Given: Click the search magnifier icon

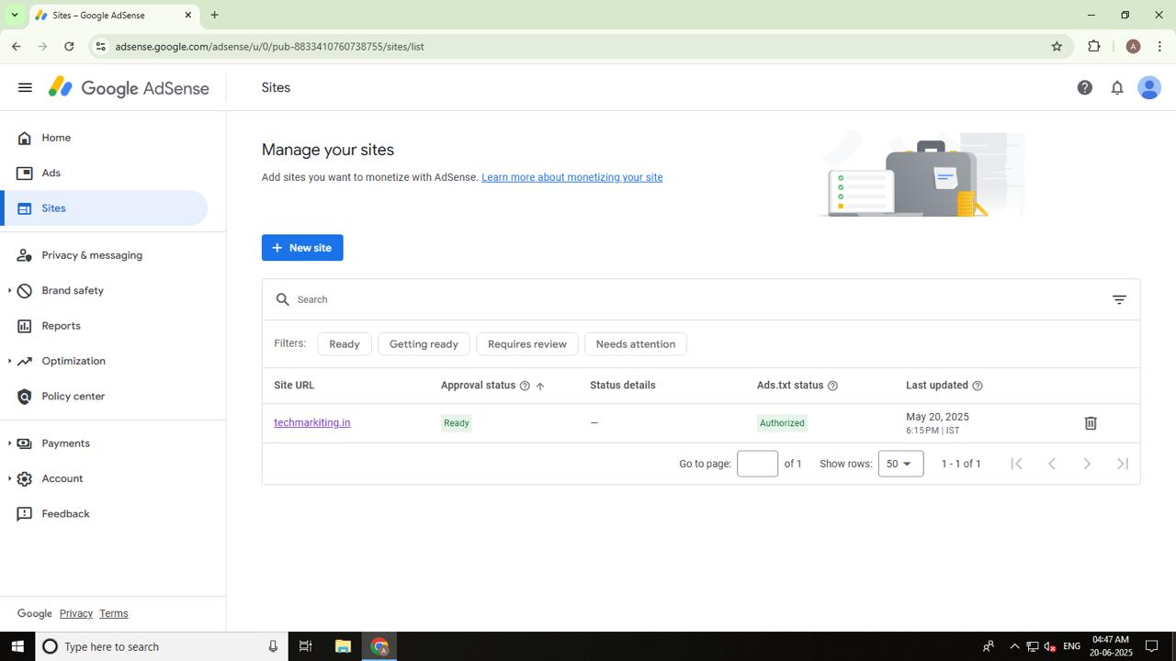Looking at the screenshot, I should pos(283,299).
